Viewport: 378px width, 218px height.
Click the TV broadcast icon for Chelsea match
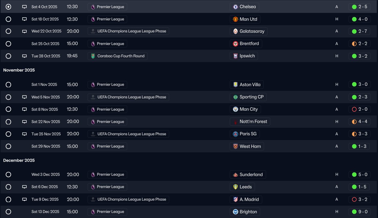(x=25, y=7)
